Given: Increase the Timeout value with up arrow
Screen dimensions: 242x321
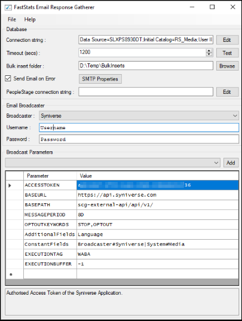Looking at the screenshot, I should [x=209, y=51].
